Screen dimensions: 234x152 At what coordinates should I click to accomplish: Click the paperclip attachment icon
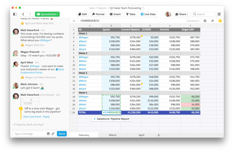pyautogui.click(x=53, y=134)
